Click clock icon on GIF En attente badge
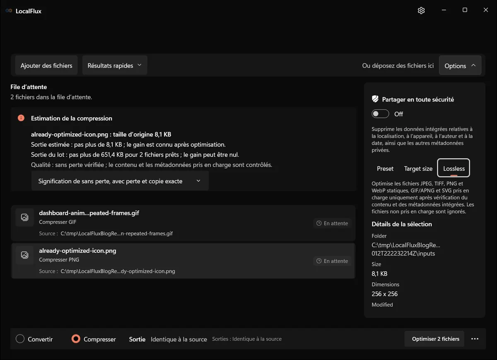The image size is (497, 360). (319, 223)
